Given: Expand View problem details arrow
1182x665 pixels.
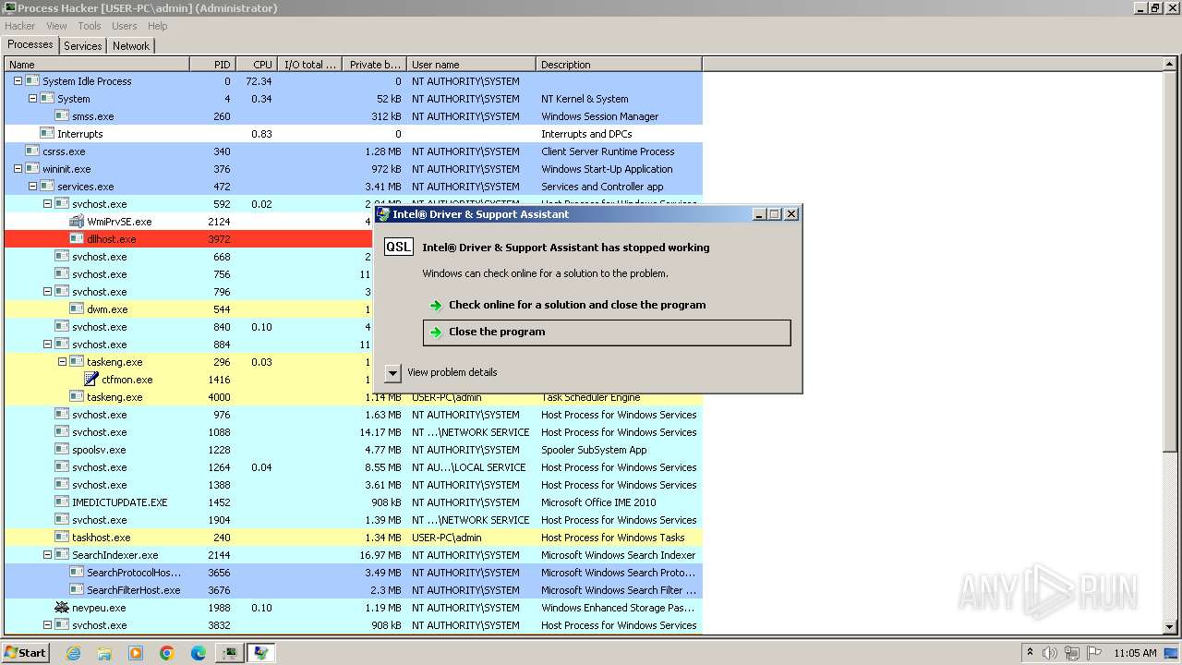Looking at the screenshot, I should pos(392,373).
